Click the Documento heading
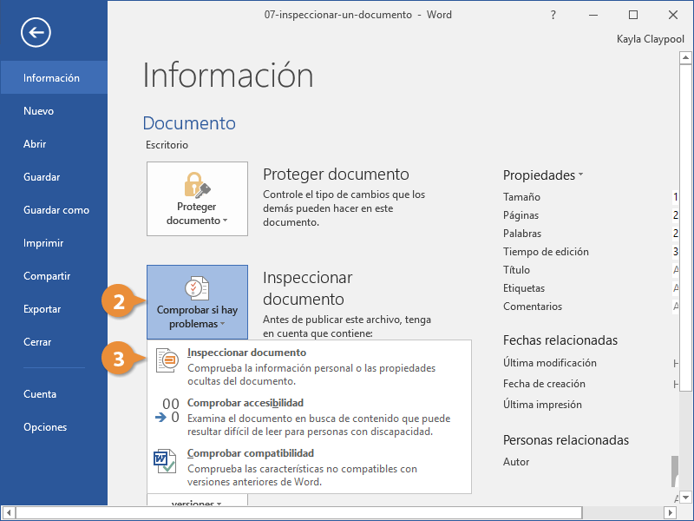 tap(189, 123)
